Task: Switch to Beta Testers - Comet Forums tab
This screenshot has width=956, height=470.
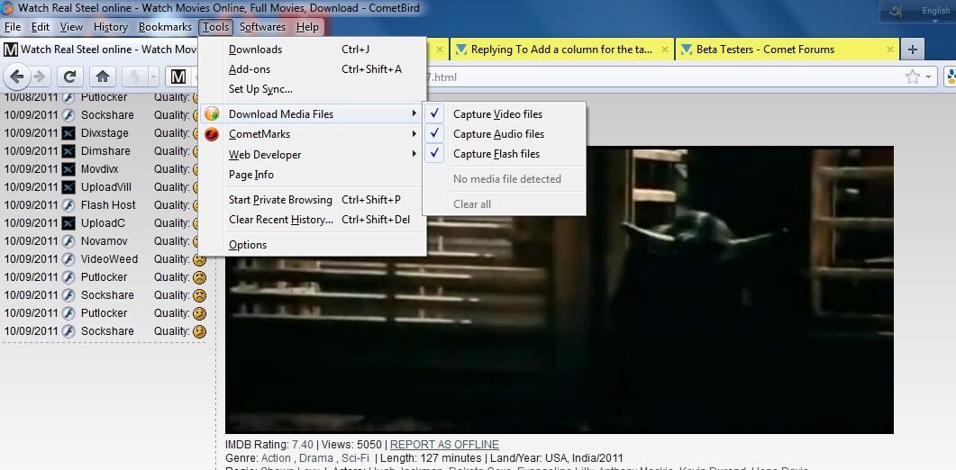Action: click(x=787, y=50)
